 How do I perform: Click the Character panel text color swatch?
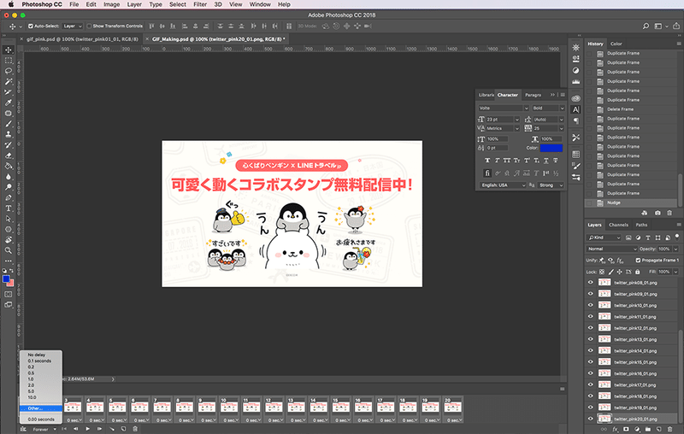[x=551, y=148]
